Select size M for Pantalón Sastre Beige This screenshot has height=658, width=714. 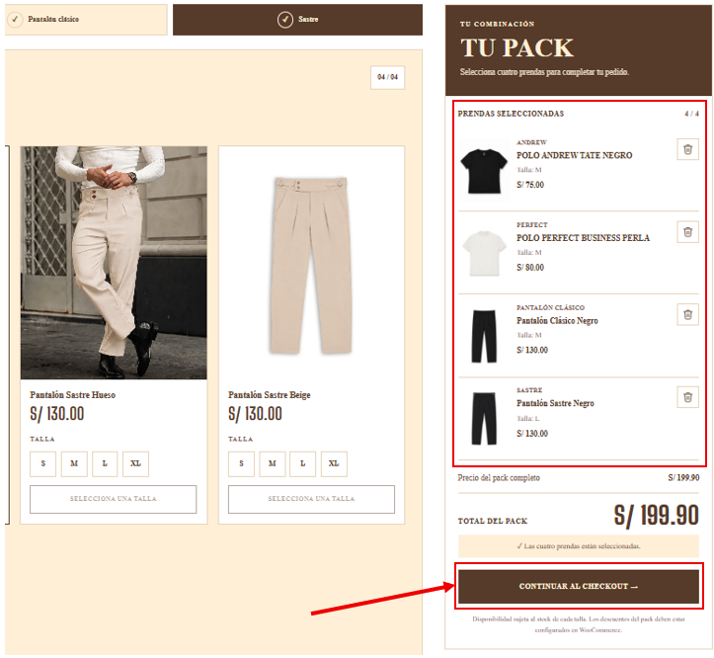(x=273, y=464)
